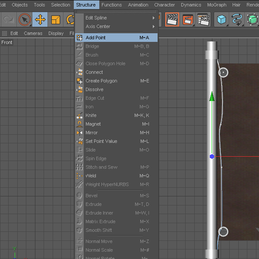This screenshot has height=259, width=259.
Task: Open Set Point Value command
Action: click(x=116, y=141)
